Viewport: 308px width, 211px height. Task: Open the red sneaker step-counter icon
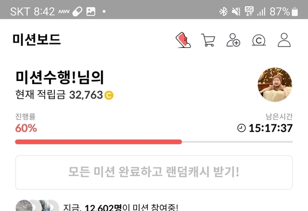click(x=183, y=40)
